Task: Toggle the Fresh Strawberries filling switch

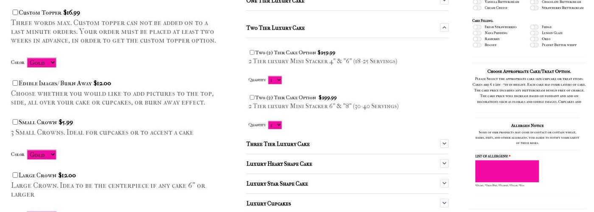Action: (x=477, y=27)
